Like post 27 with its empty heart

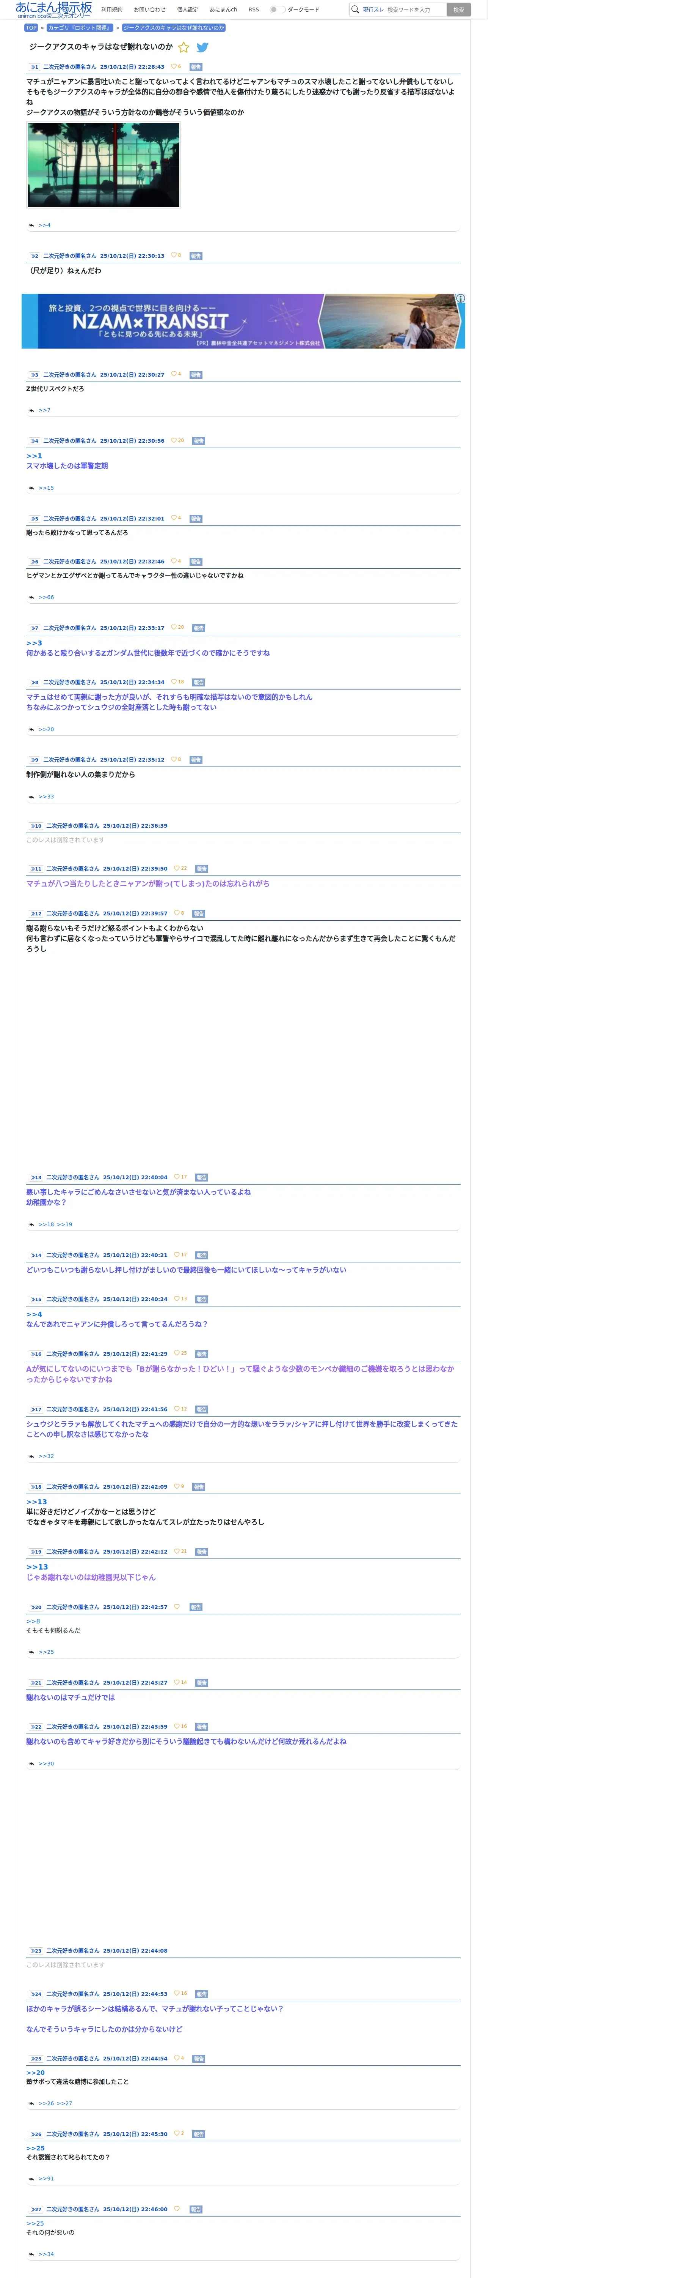pos(177,2209)
